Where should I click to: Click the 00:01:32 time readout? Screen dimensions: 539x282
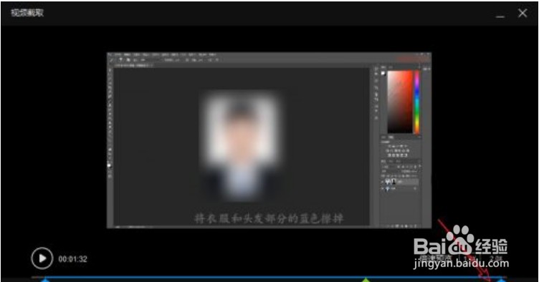pos(72,259)
